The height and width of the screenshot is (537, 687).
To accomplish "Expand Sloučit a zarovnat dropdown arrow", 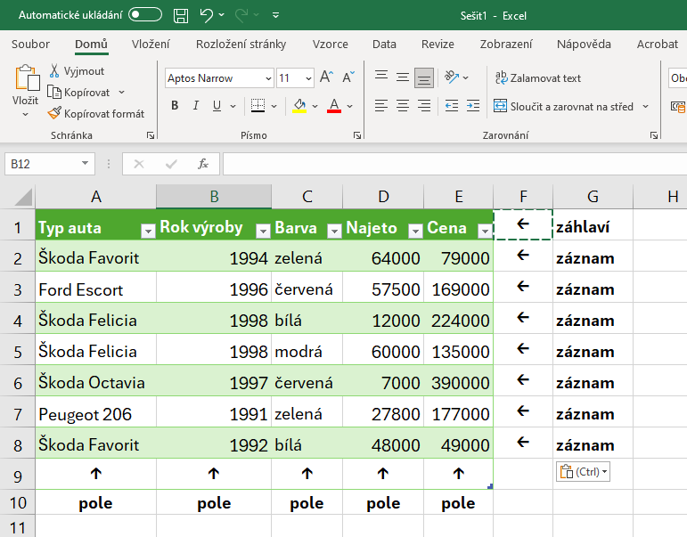I will [x=645, y=107].
